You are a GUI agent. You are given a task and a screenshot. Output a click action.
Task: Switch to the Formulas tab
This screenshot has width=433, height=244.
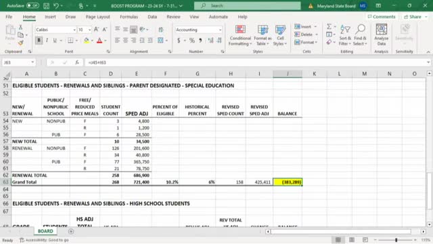[129, 17]
